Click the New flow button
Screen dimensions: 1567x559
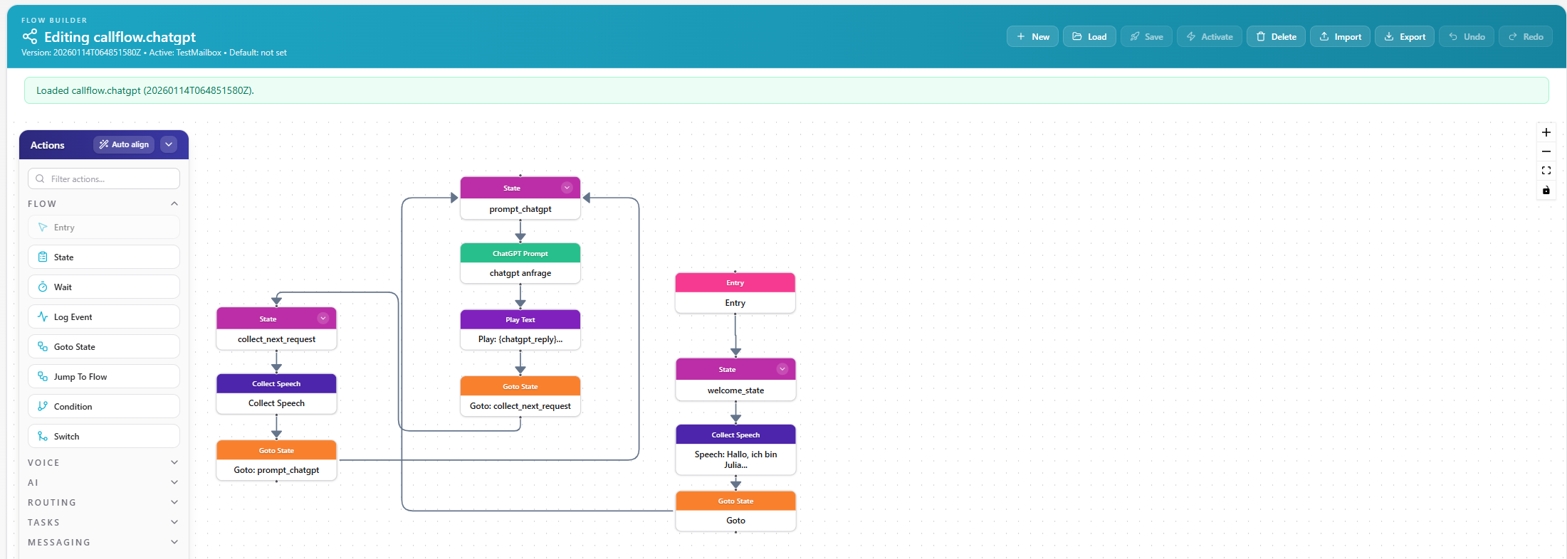[1032, 36]
